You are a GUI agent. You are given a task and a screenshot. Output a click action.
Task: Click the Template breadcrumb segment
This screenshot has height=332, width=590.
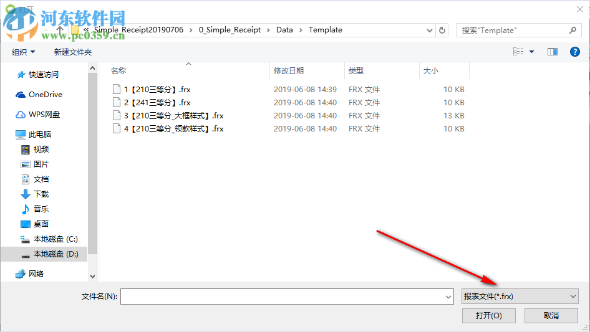pyautogui.click(x=326, y=30)
